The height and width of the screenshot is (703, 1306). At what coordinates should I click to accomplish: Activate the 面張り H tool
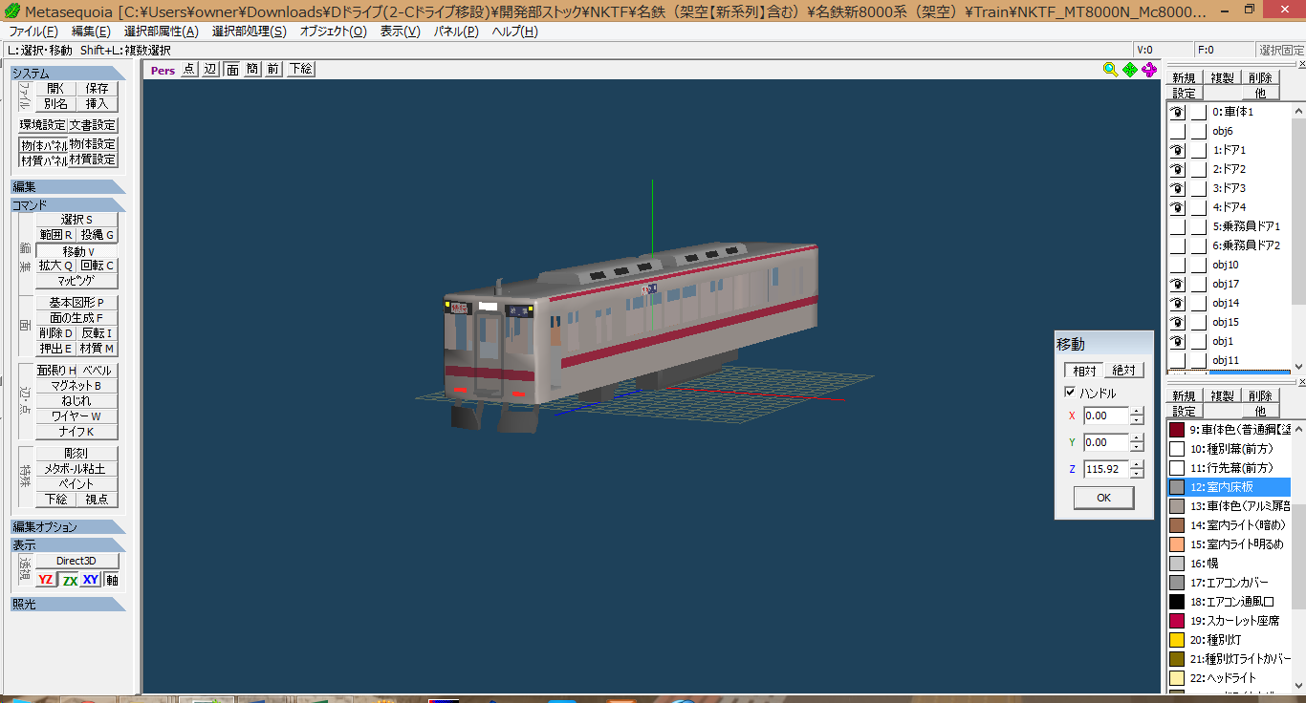click(x=56, y=371)
